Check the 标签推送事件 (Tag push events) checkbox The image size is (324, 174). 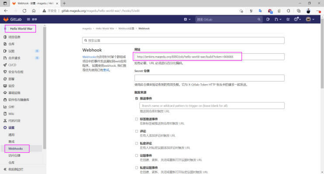tap(137, 119)
